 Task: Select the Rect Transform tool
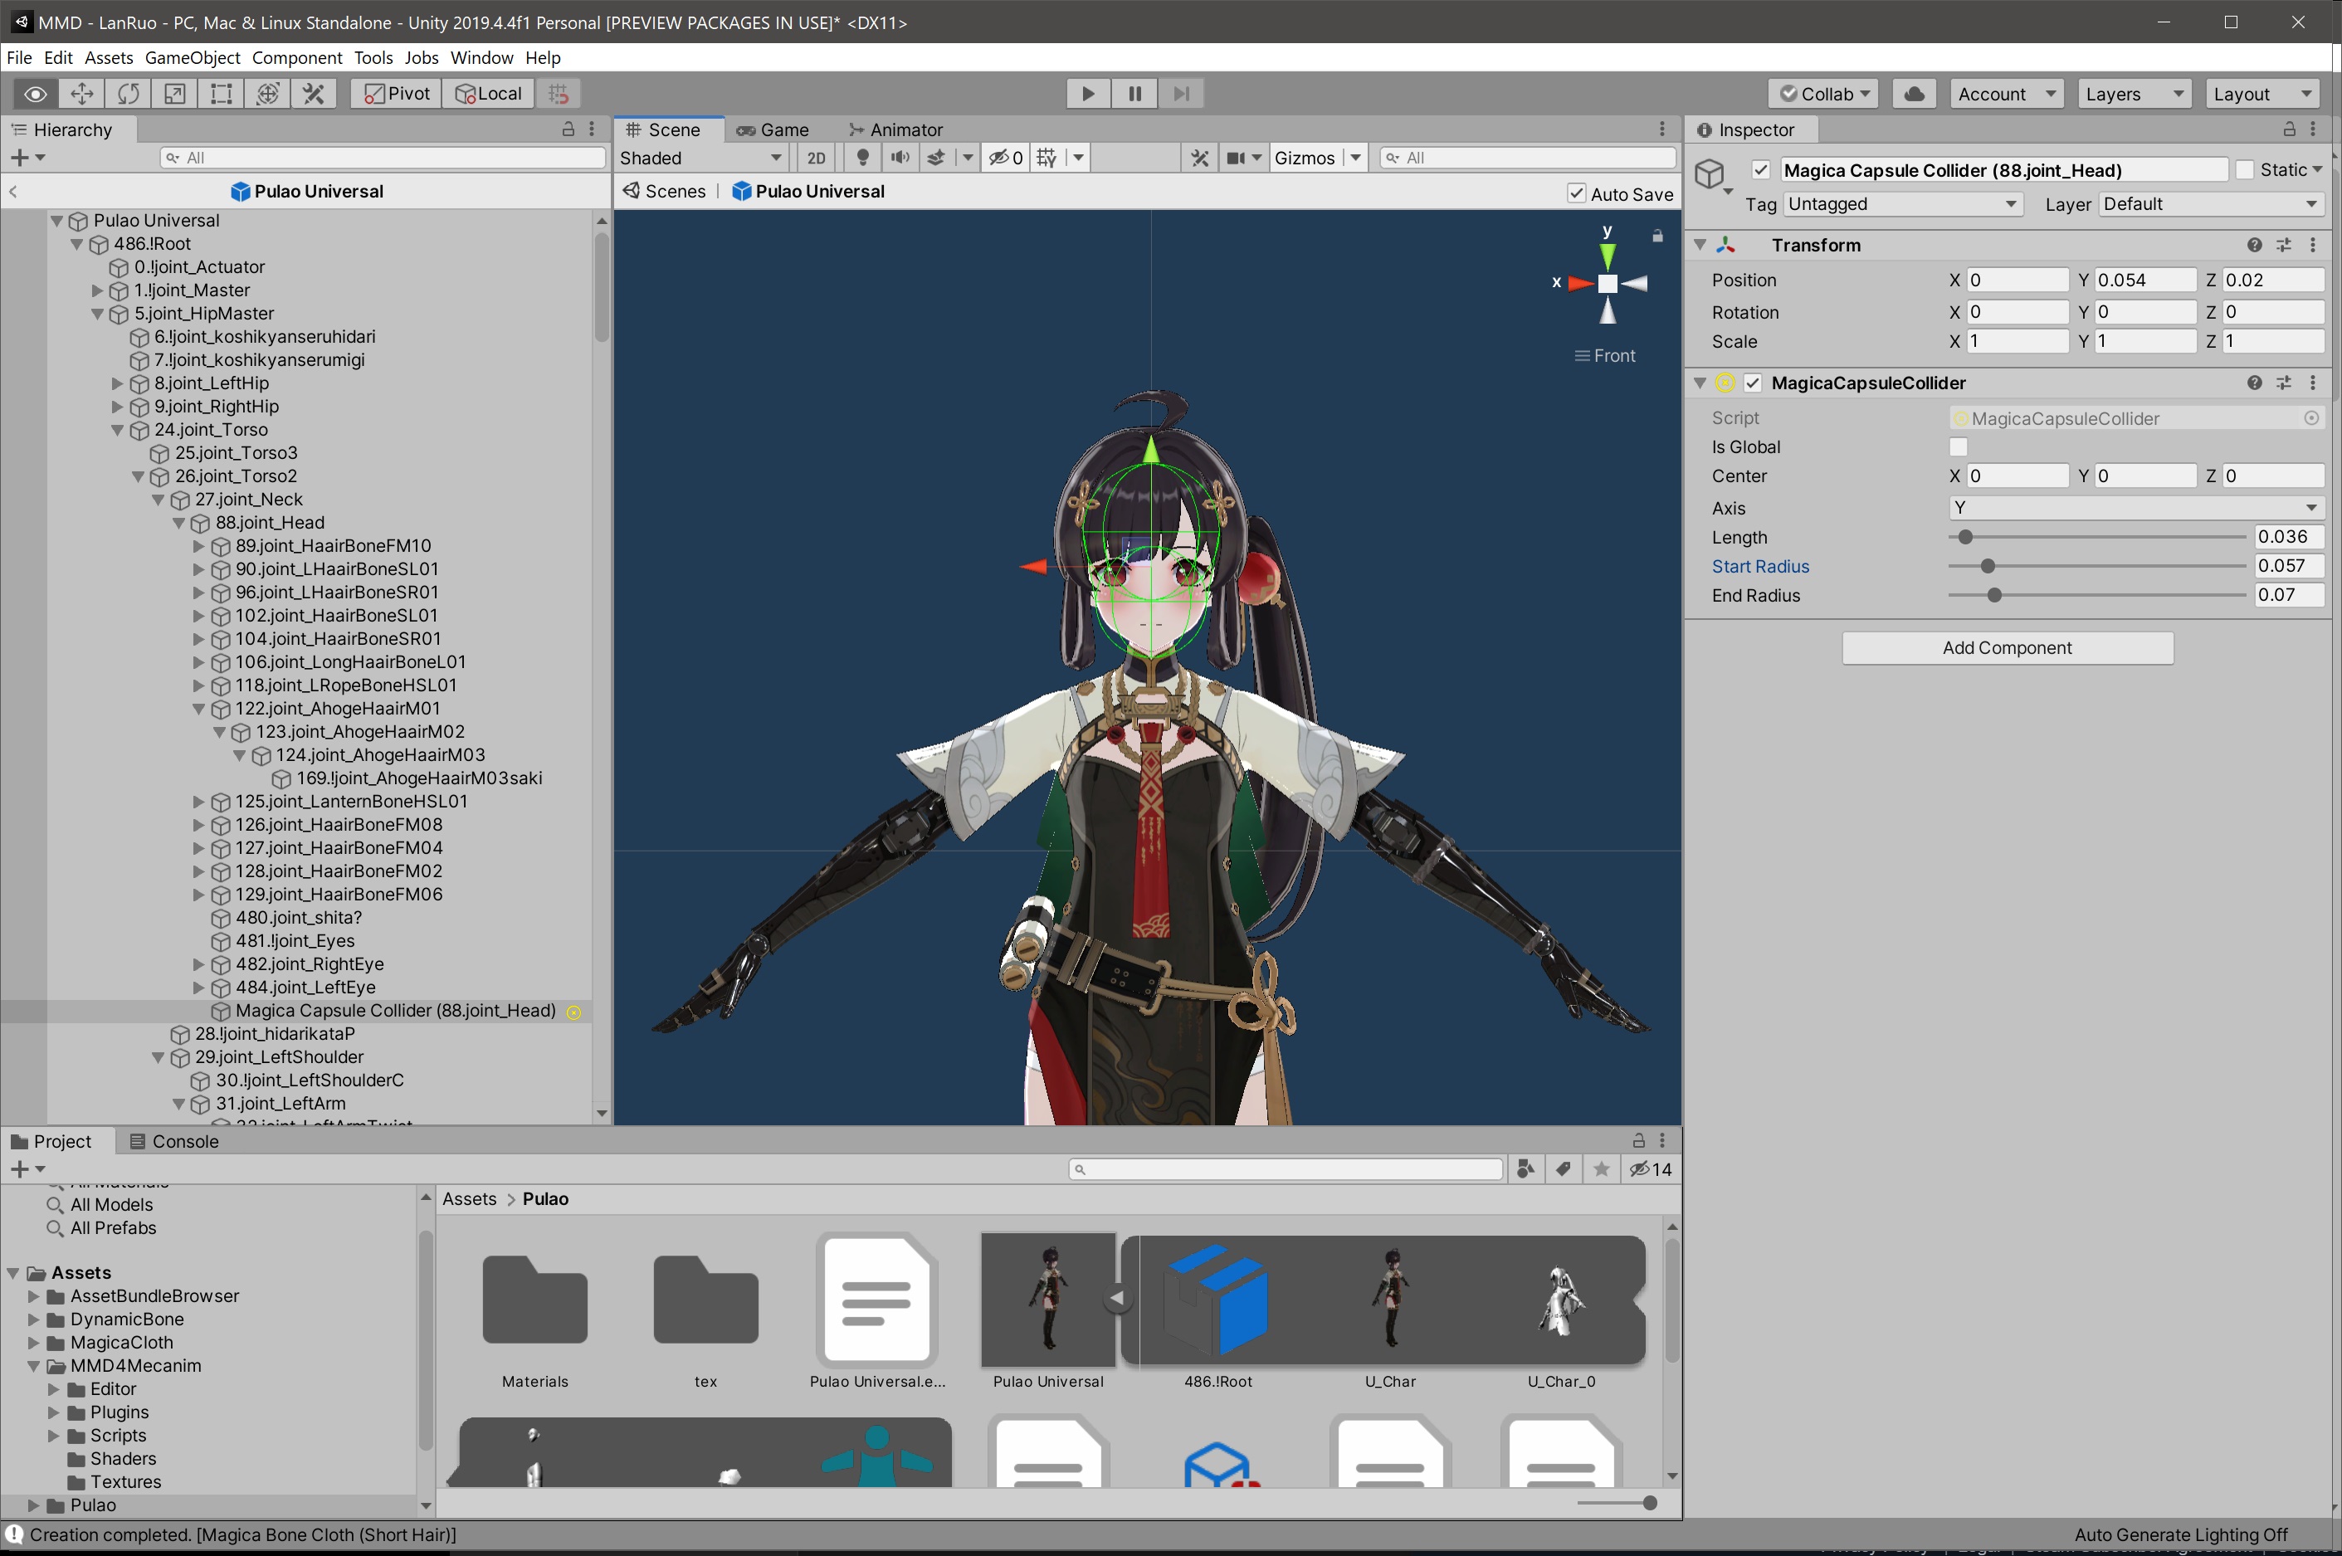point(222,93)
